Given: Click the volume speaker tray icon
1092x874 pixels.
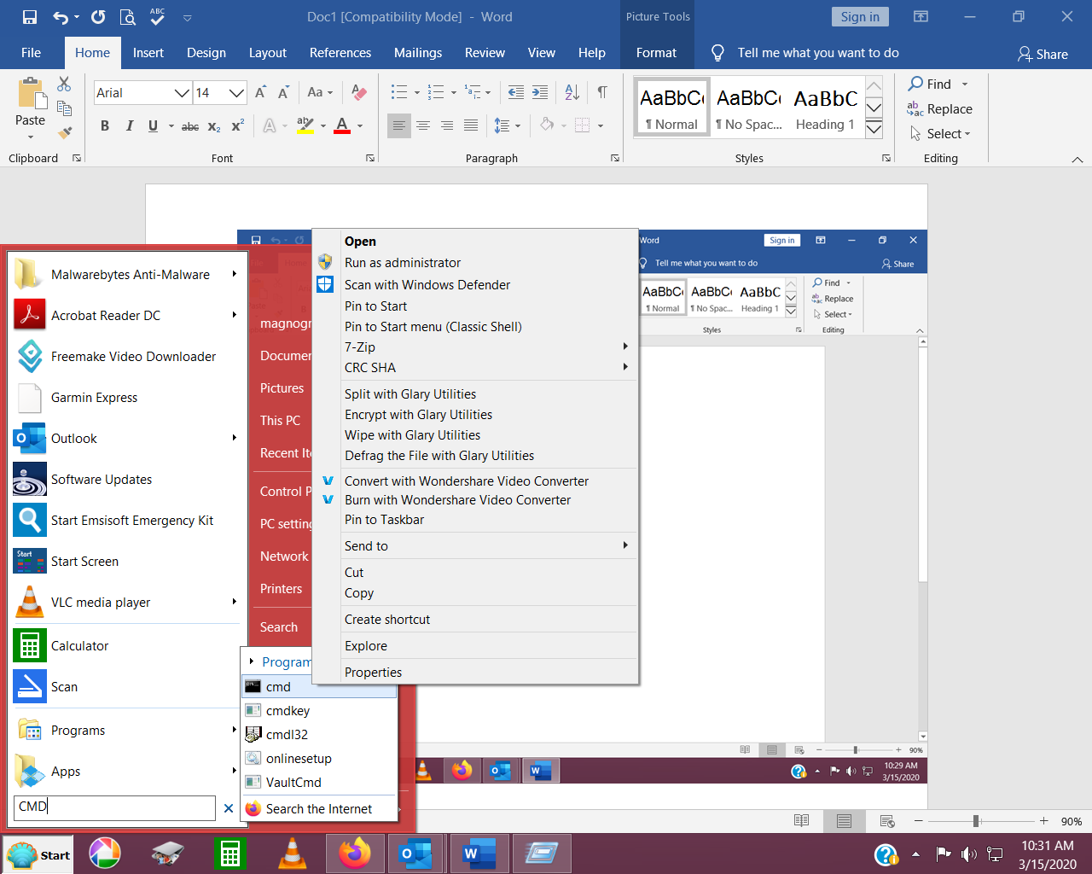Looking at the screenshot, I should 968,854.
